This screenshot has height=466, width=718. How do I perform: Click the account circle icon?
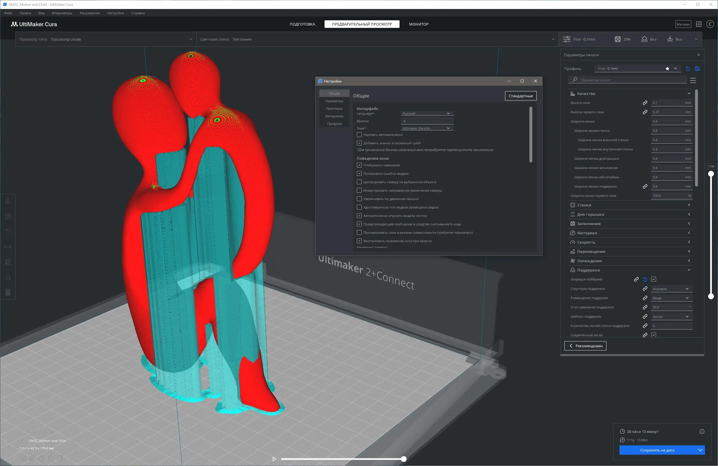[710, 24]
